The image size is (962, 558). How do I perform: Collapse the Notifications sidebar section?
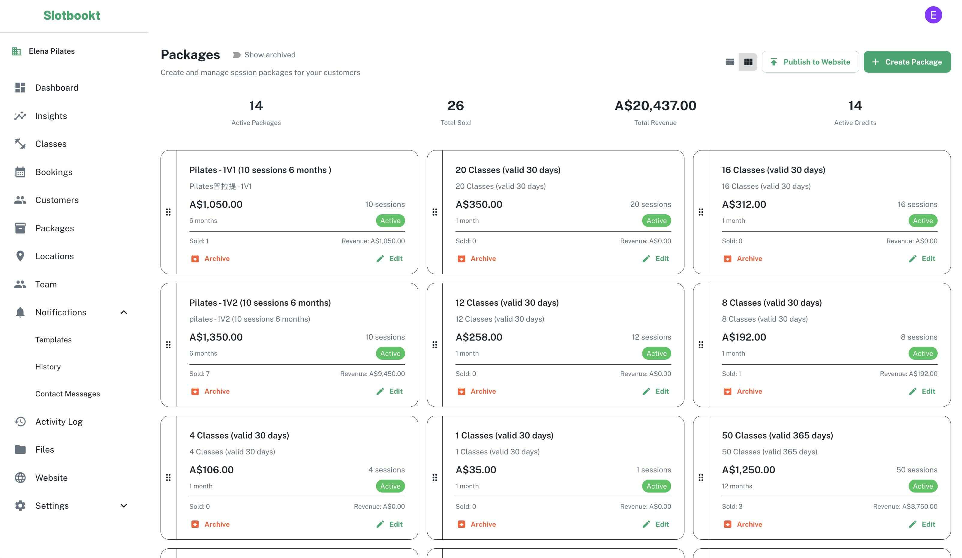(x=124, y=312)
